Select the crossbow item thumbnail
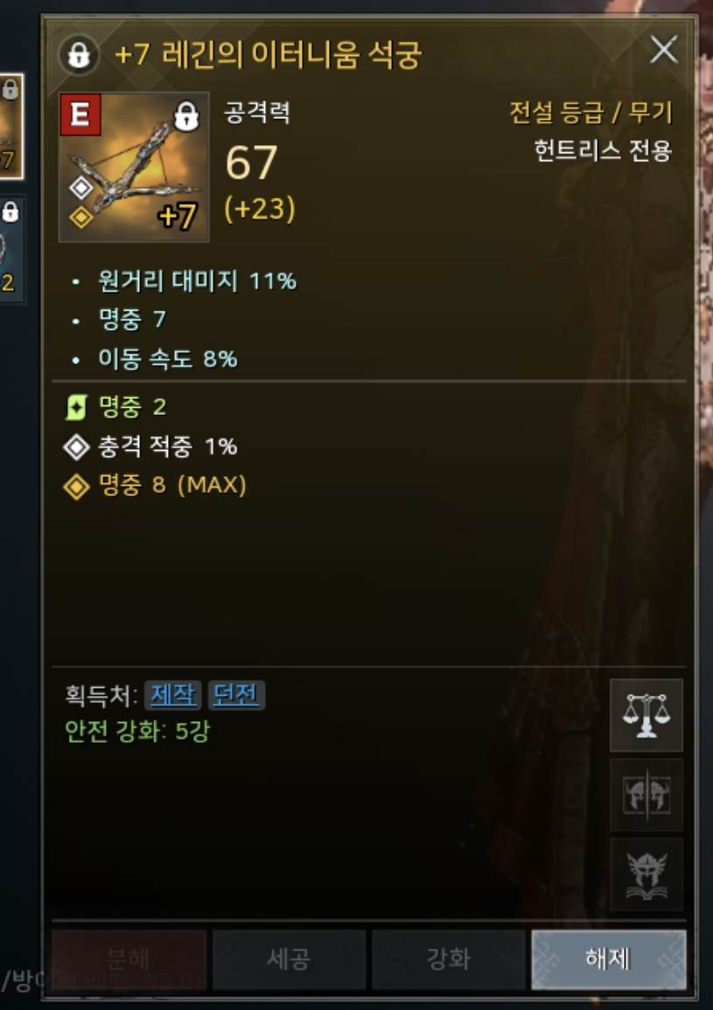The height and width of the screenshot is (1010, 713). pos(134,167)
